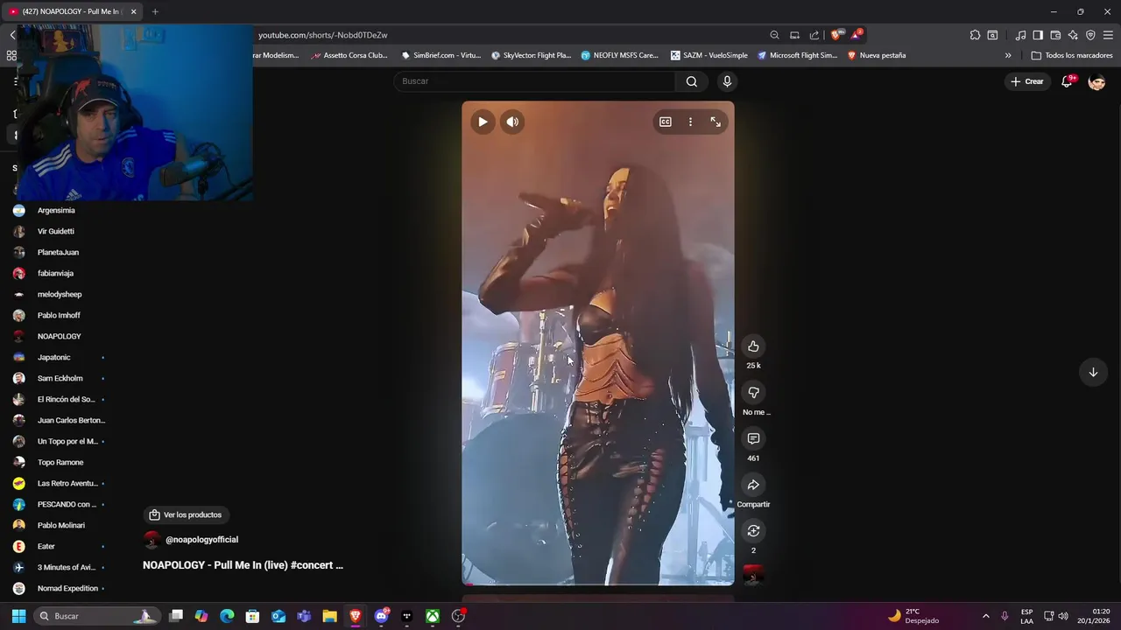Image resolution: width=1121 pixels, height=630 pixels.
Task: Like the short with 25 k likes
Action: point(753,346)
